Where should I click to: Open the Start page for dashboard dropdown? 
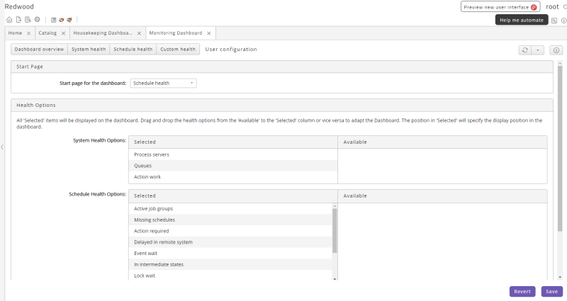click(163, 83)
